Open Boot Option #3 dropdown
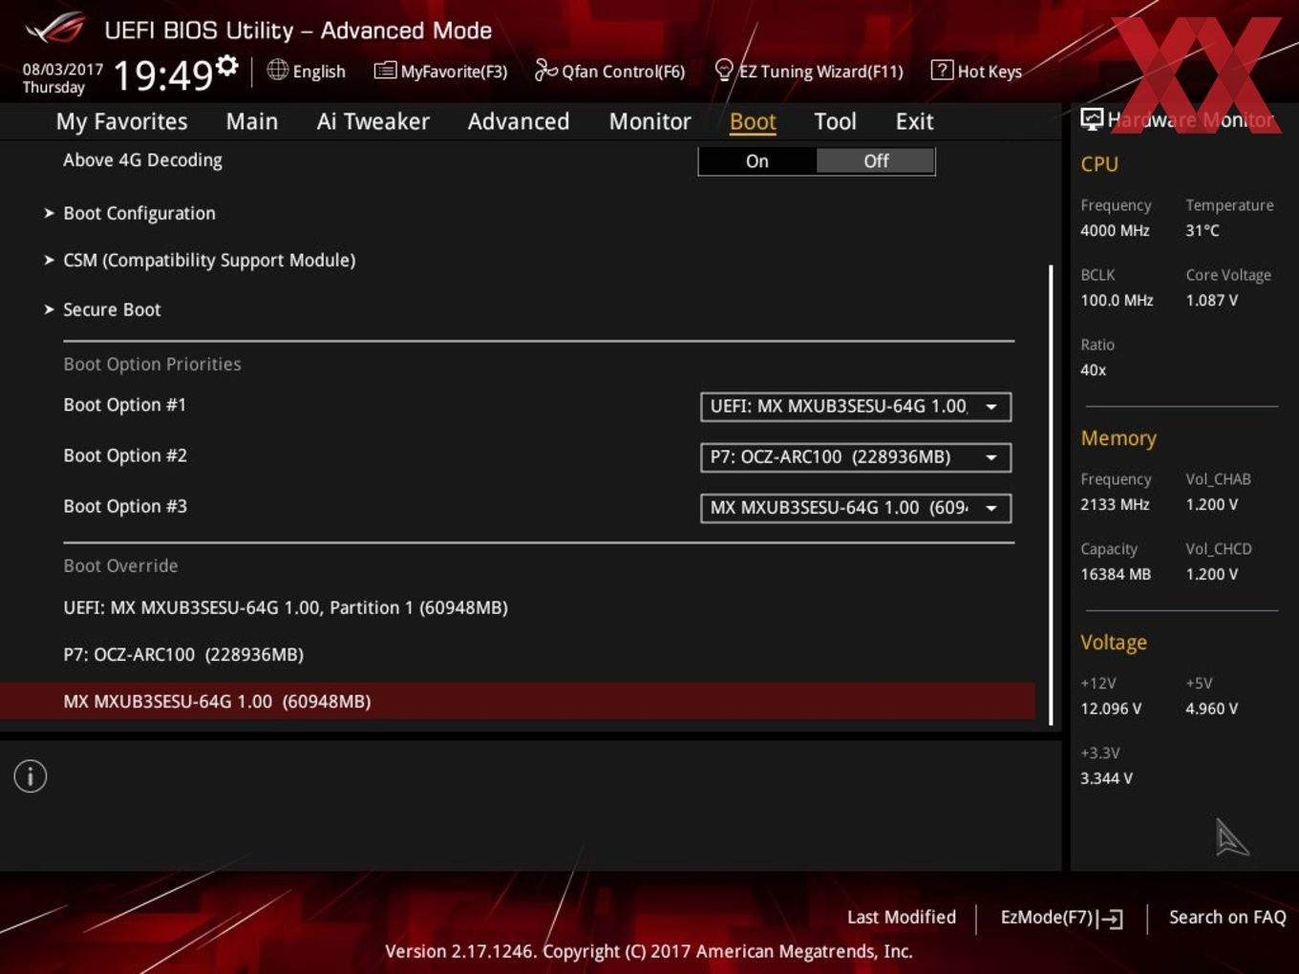 point(856,508)
